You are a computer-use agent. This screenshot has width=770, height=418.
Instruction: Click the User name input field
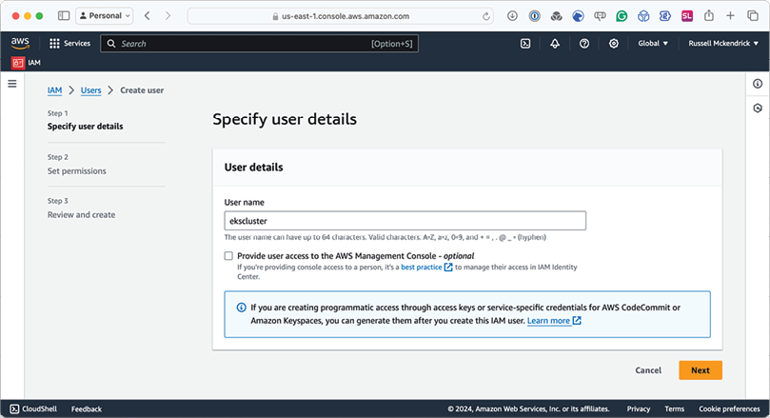click(405, 221)
